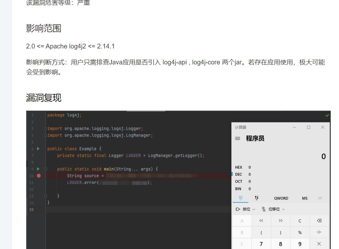339x249 pixels.
Task: Close the calculator window
Action: pos(323,127)
